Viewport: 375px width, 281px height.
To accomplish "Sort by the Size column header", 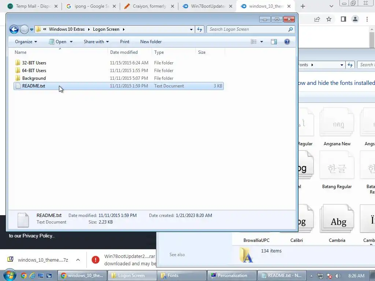I will [x=210, y=52].
